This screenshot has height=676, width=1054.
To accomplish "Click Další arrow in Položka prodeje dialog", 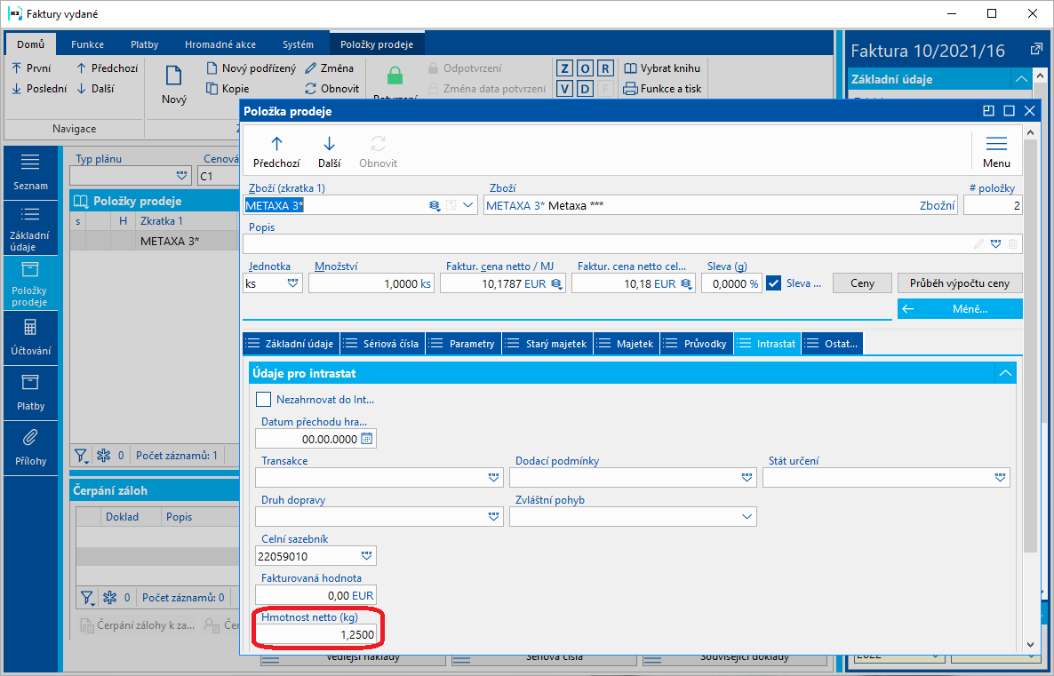I will (330, 152).
